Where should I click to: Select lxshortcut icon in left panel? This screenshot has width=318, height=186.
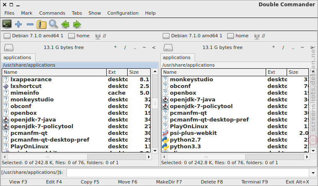point(6,86)
